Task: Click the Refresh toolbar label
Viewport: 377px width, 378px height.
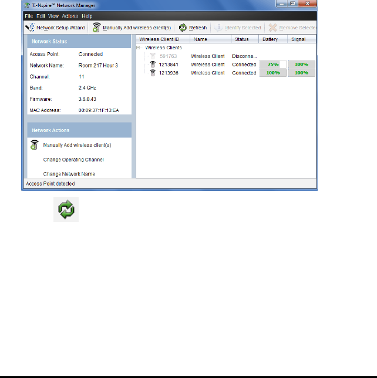Action: pos(198,28)
